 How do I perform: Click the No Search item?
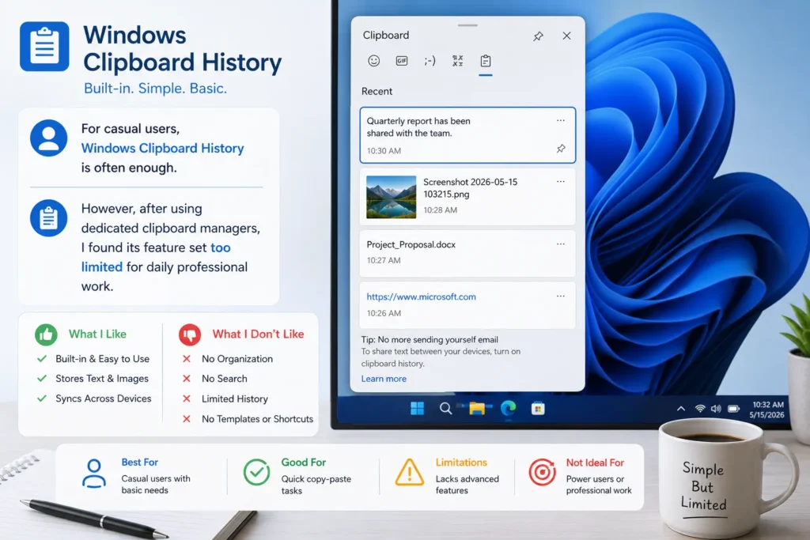click(224, 379)
